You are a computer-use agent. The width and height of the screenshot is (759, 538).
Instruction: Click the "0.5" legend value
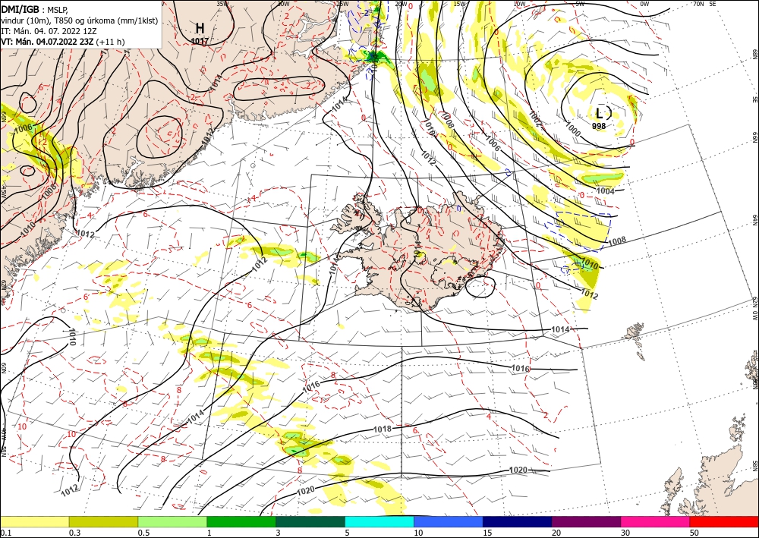click(143, 533)
